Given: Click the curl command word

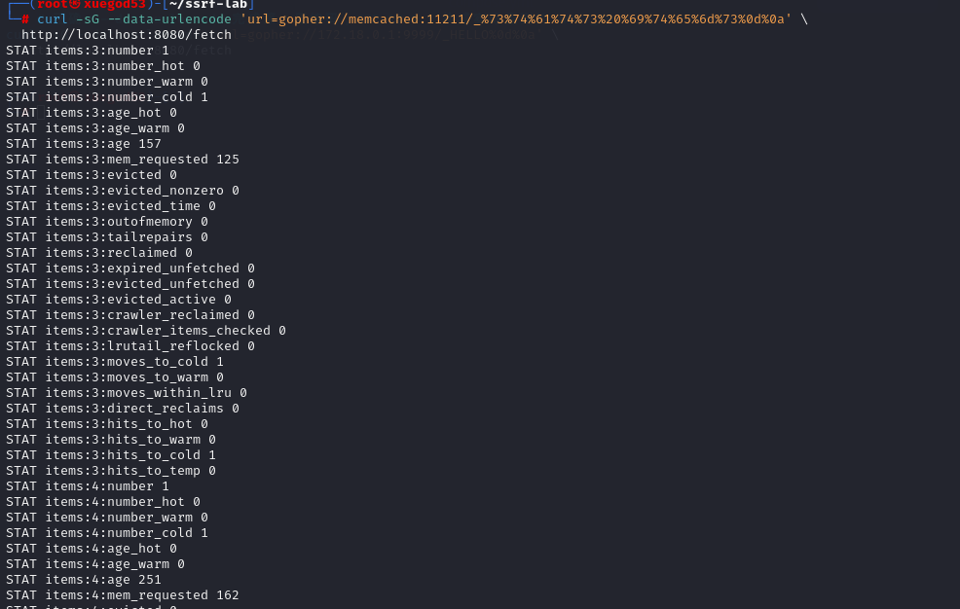Looking at the screenshot, I should (52, 19).
